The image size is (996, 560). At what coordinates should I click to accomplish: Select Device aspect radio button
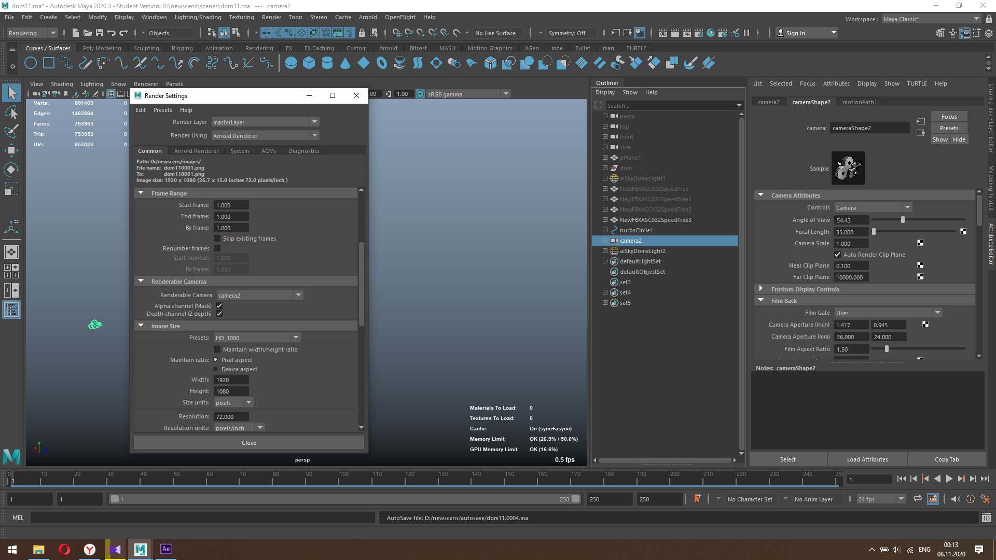(x=216, y=369)
